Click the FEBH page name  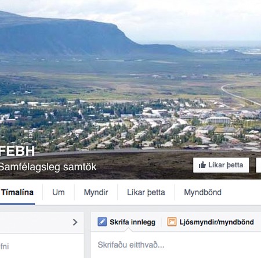[17, 151]
